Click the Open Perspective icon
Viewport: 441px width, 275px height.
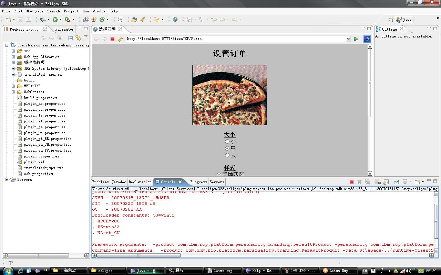pos(391,20)
